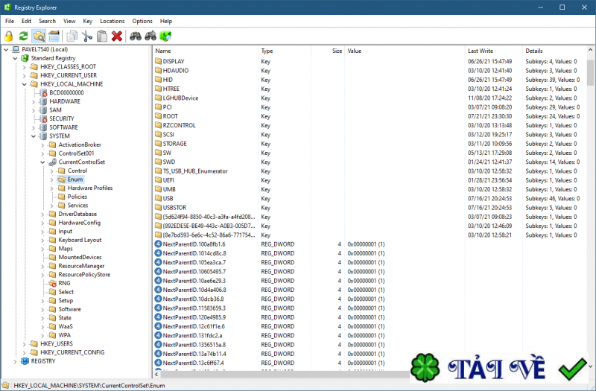
Task: Select the ControlSet001 tree item
Action: pyautogui.click(x=76, y=153)
